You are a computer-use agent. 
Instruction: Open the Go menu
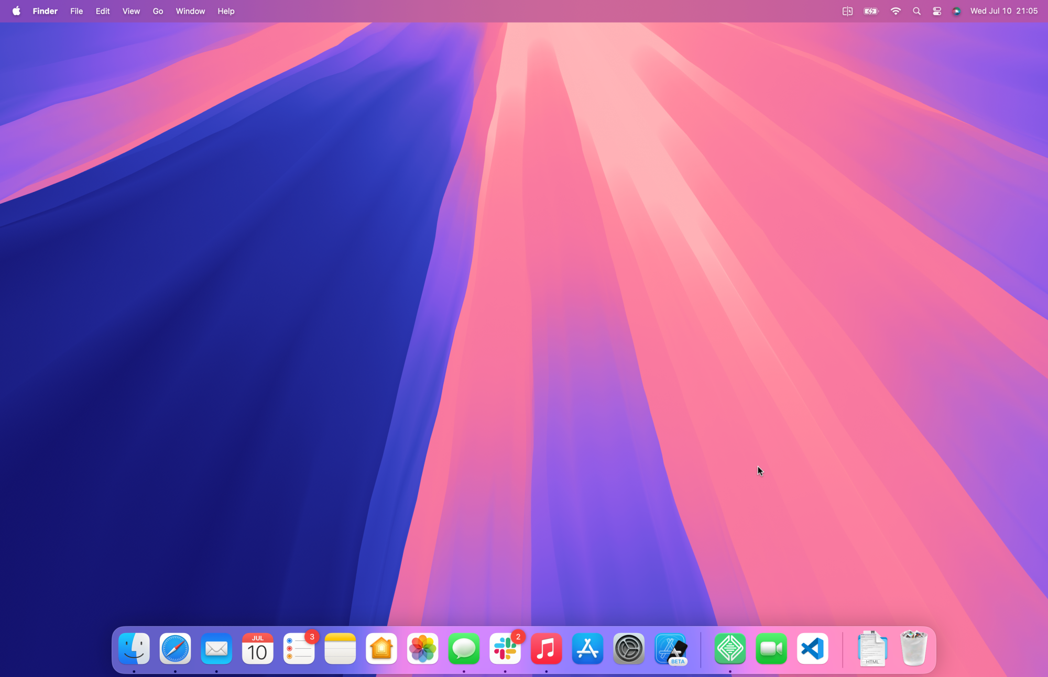point(158,11)
